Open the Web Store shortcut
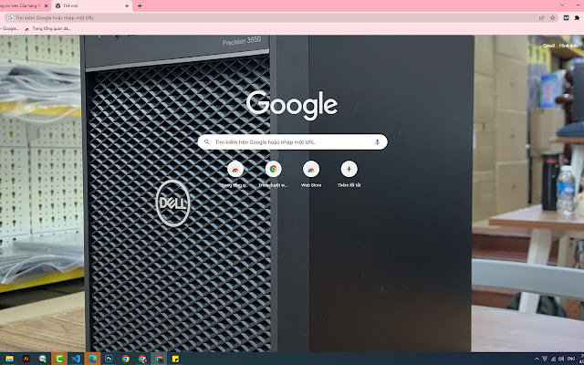 [311, 174]
